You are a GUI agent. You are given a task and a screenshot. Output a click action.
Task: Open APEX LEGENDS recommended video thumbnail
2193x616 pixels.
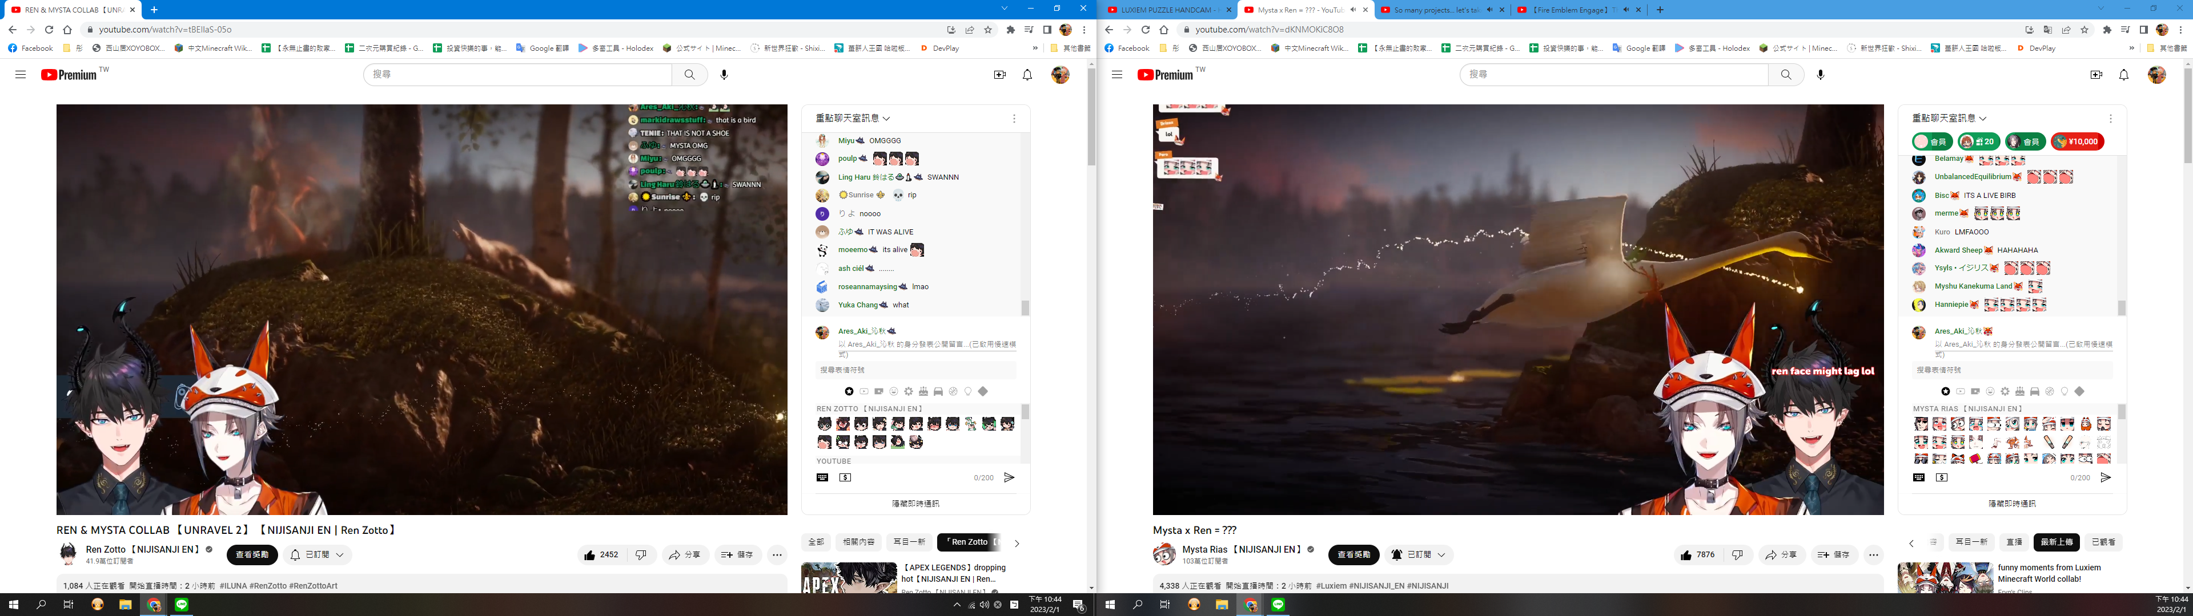tap(849, 578)
